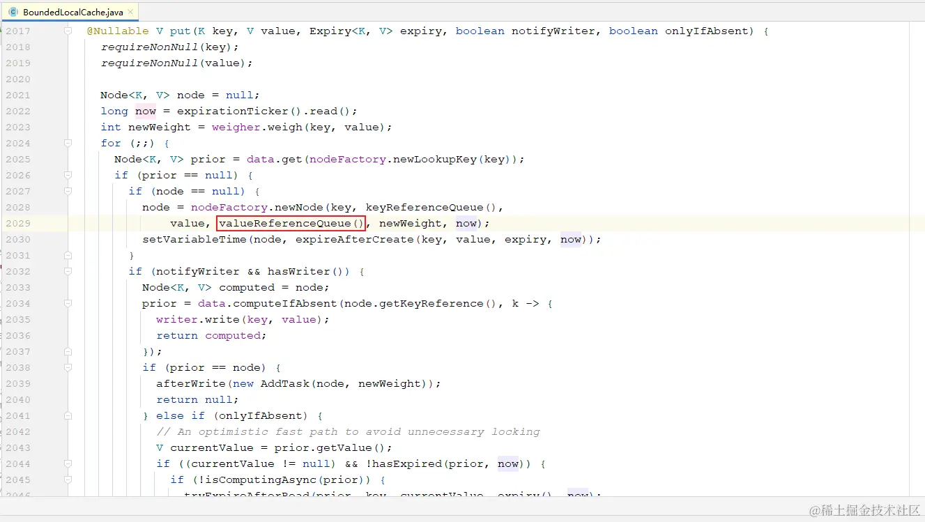The width and height of the screenshot is (925, 522).
Task: Click the optimistic fast path comment
Action: [348, 431]
